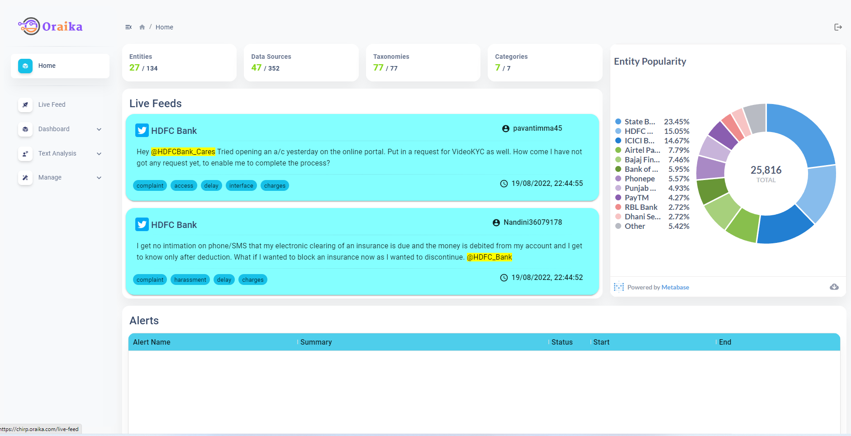Toggle Phonepe legend color dot
The width and height of the screenshot is (851, 436).
click(x=618, y=179)
